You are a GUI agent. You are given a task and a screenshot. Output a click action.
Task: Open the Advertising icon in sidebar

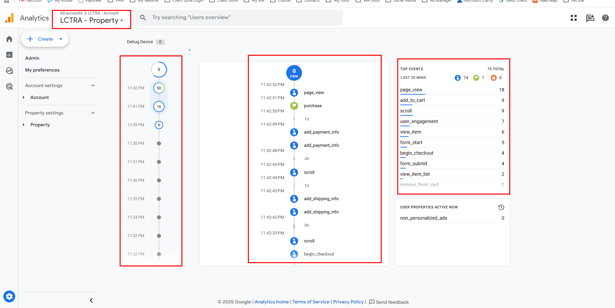click(9, 86)
